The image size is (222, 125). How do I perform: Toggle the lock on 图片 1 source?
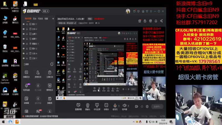pyautogui.click(x=27, y=24)
